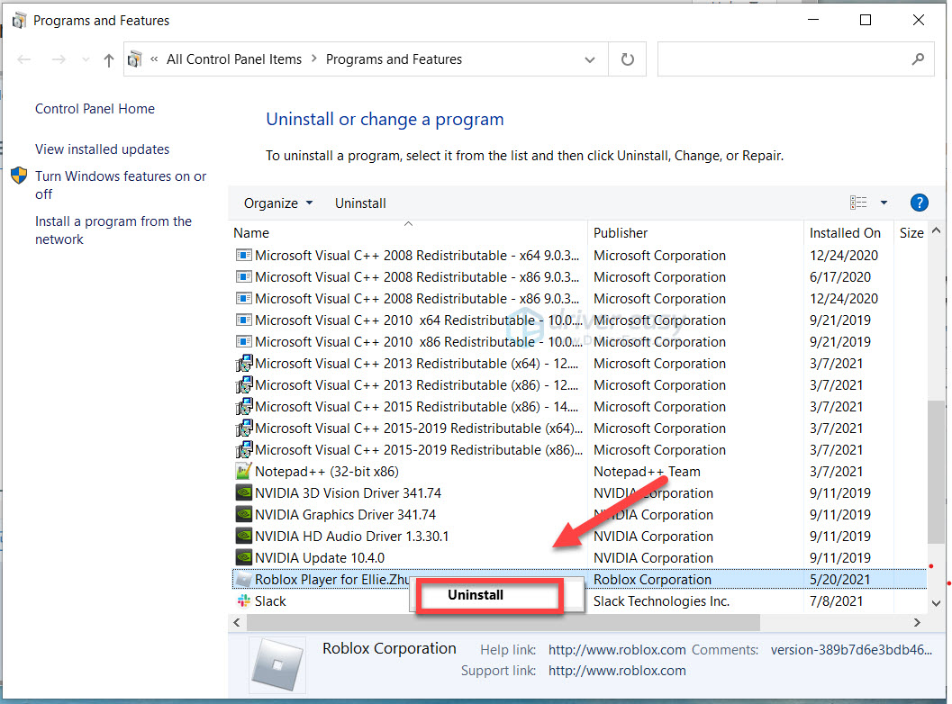Sort by the Size column header

coord(911,233)
